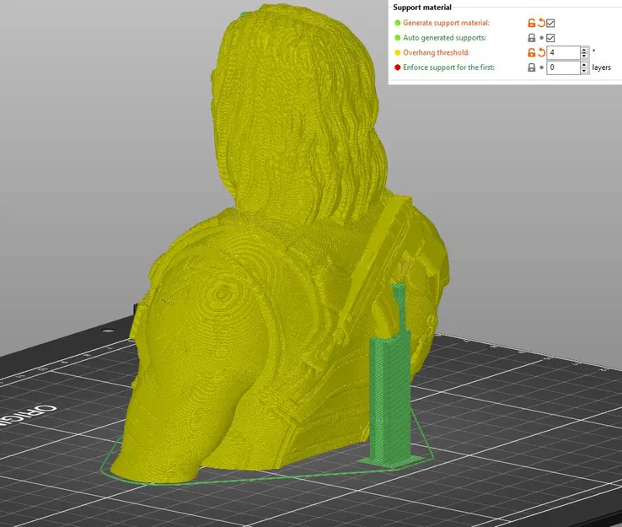This screenshot has height=527, width=622.
Task: Decrease Overhang threshold with the down arrow
Action: click(584, 56)
